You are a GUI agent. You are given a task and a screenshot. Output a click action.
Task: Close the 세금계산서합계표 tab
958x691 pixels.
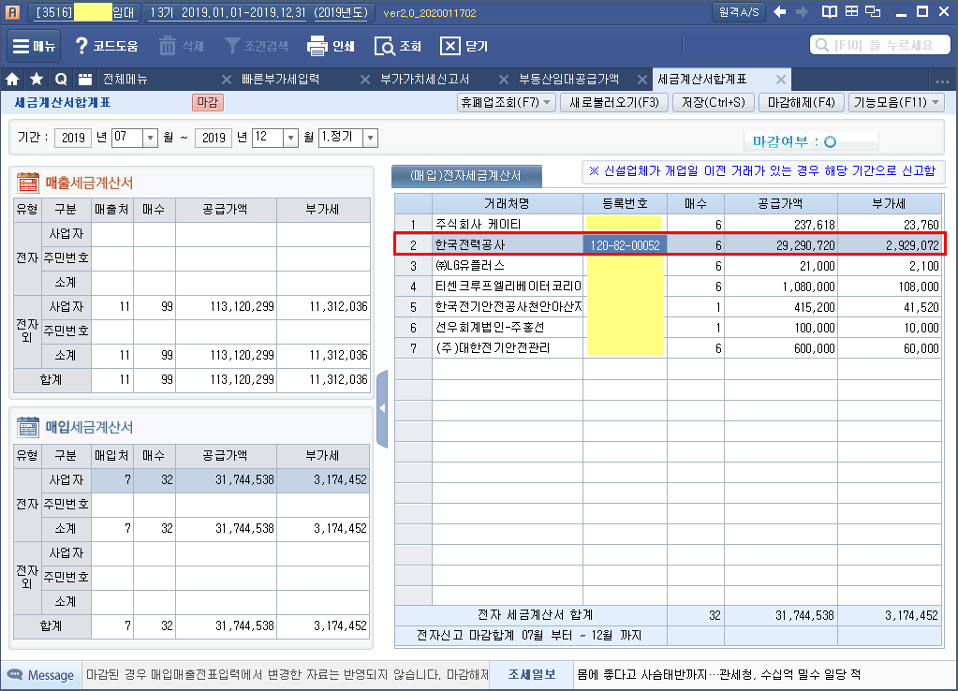[781, 80]
